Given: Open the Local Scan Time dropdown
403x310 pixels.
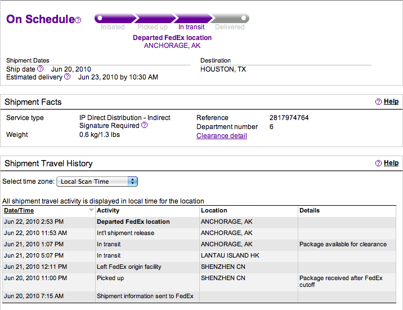Looking at the screenshot, I should click(97, 181).
